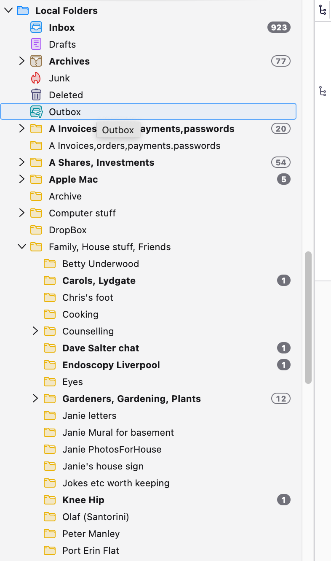Image resolution: width=331 pixels, height=561 pixels.
Task: Select the Knee Hip folder
Action: tap(83, 500)
